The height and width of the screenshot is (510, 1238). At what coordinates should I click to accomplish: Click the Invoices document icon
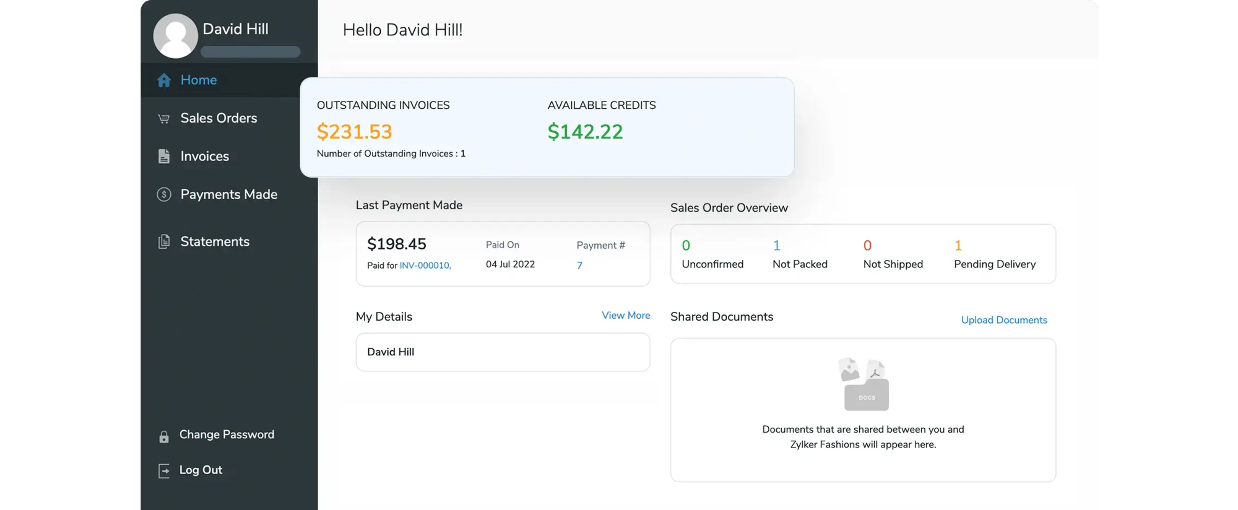[x=164, y=157]
